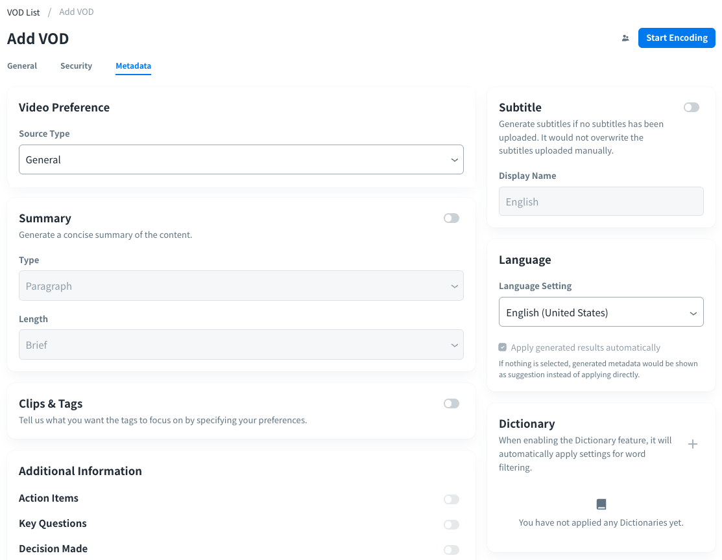The width and height of the screenshot is (722, 560).
Task: Open the Security tab
Action: pyautogui.click(x=76, y=66)
